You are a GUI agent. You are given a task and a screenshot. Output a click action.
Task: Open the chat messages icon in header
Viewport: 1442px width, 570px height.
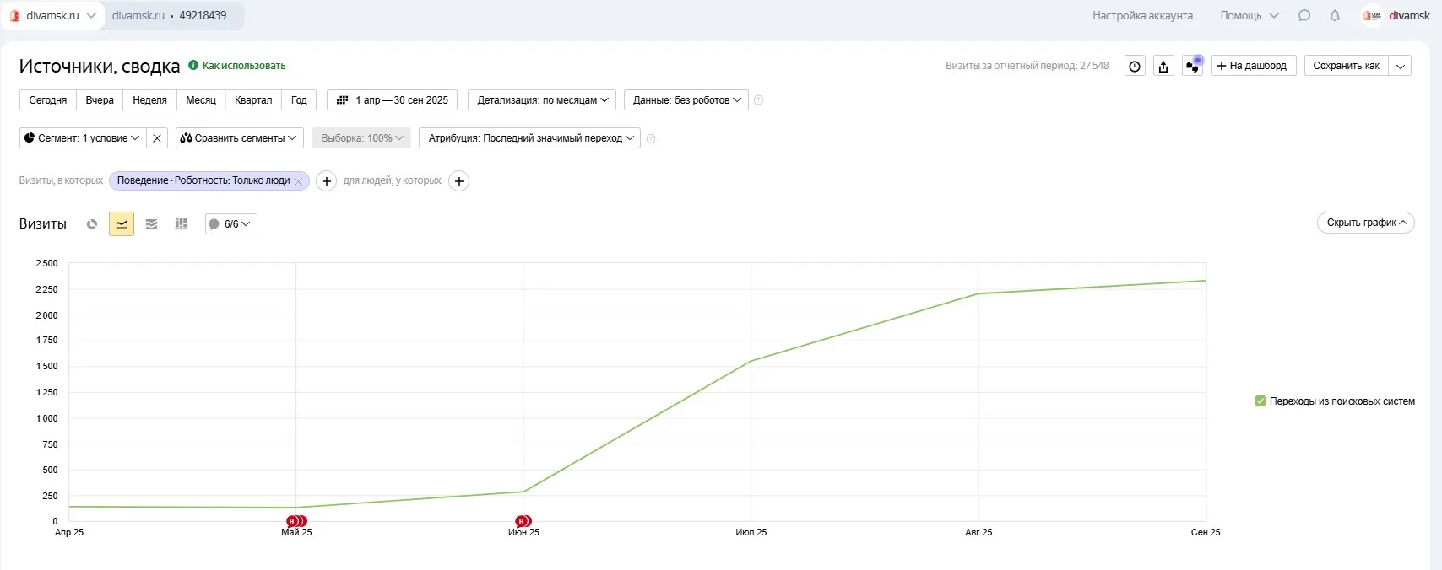tap(1304, 15)
